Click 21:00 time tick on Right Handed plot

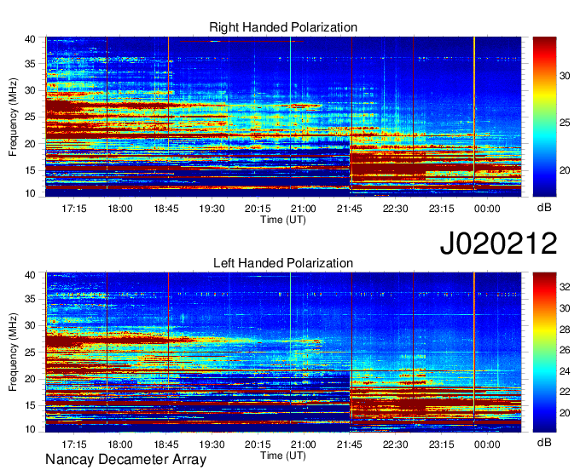click(304, 209)
